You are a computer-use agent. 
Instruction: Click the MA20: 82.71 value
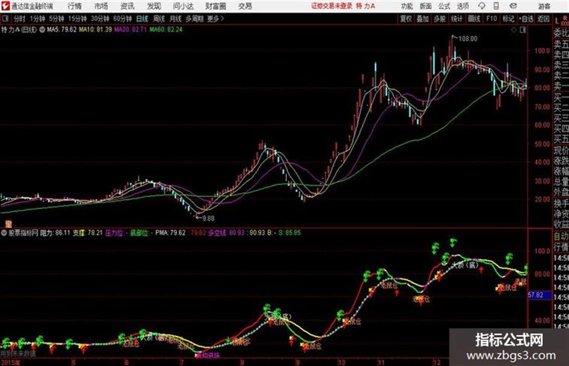pyautogui.click(x=131, y=29)
